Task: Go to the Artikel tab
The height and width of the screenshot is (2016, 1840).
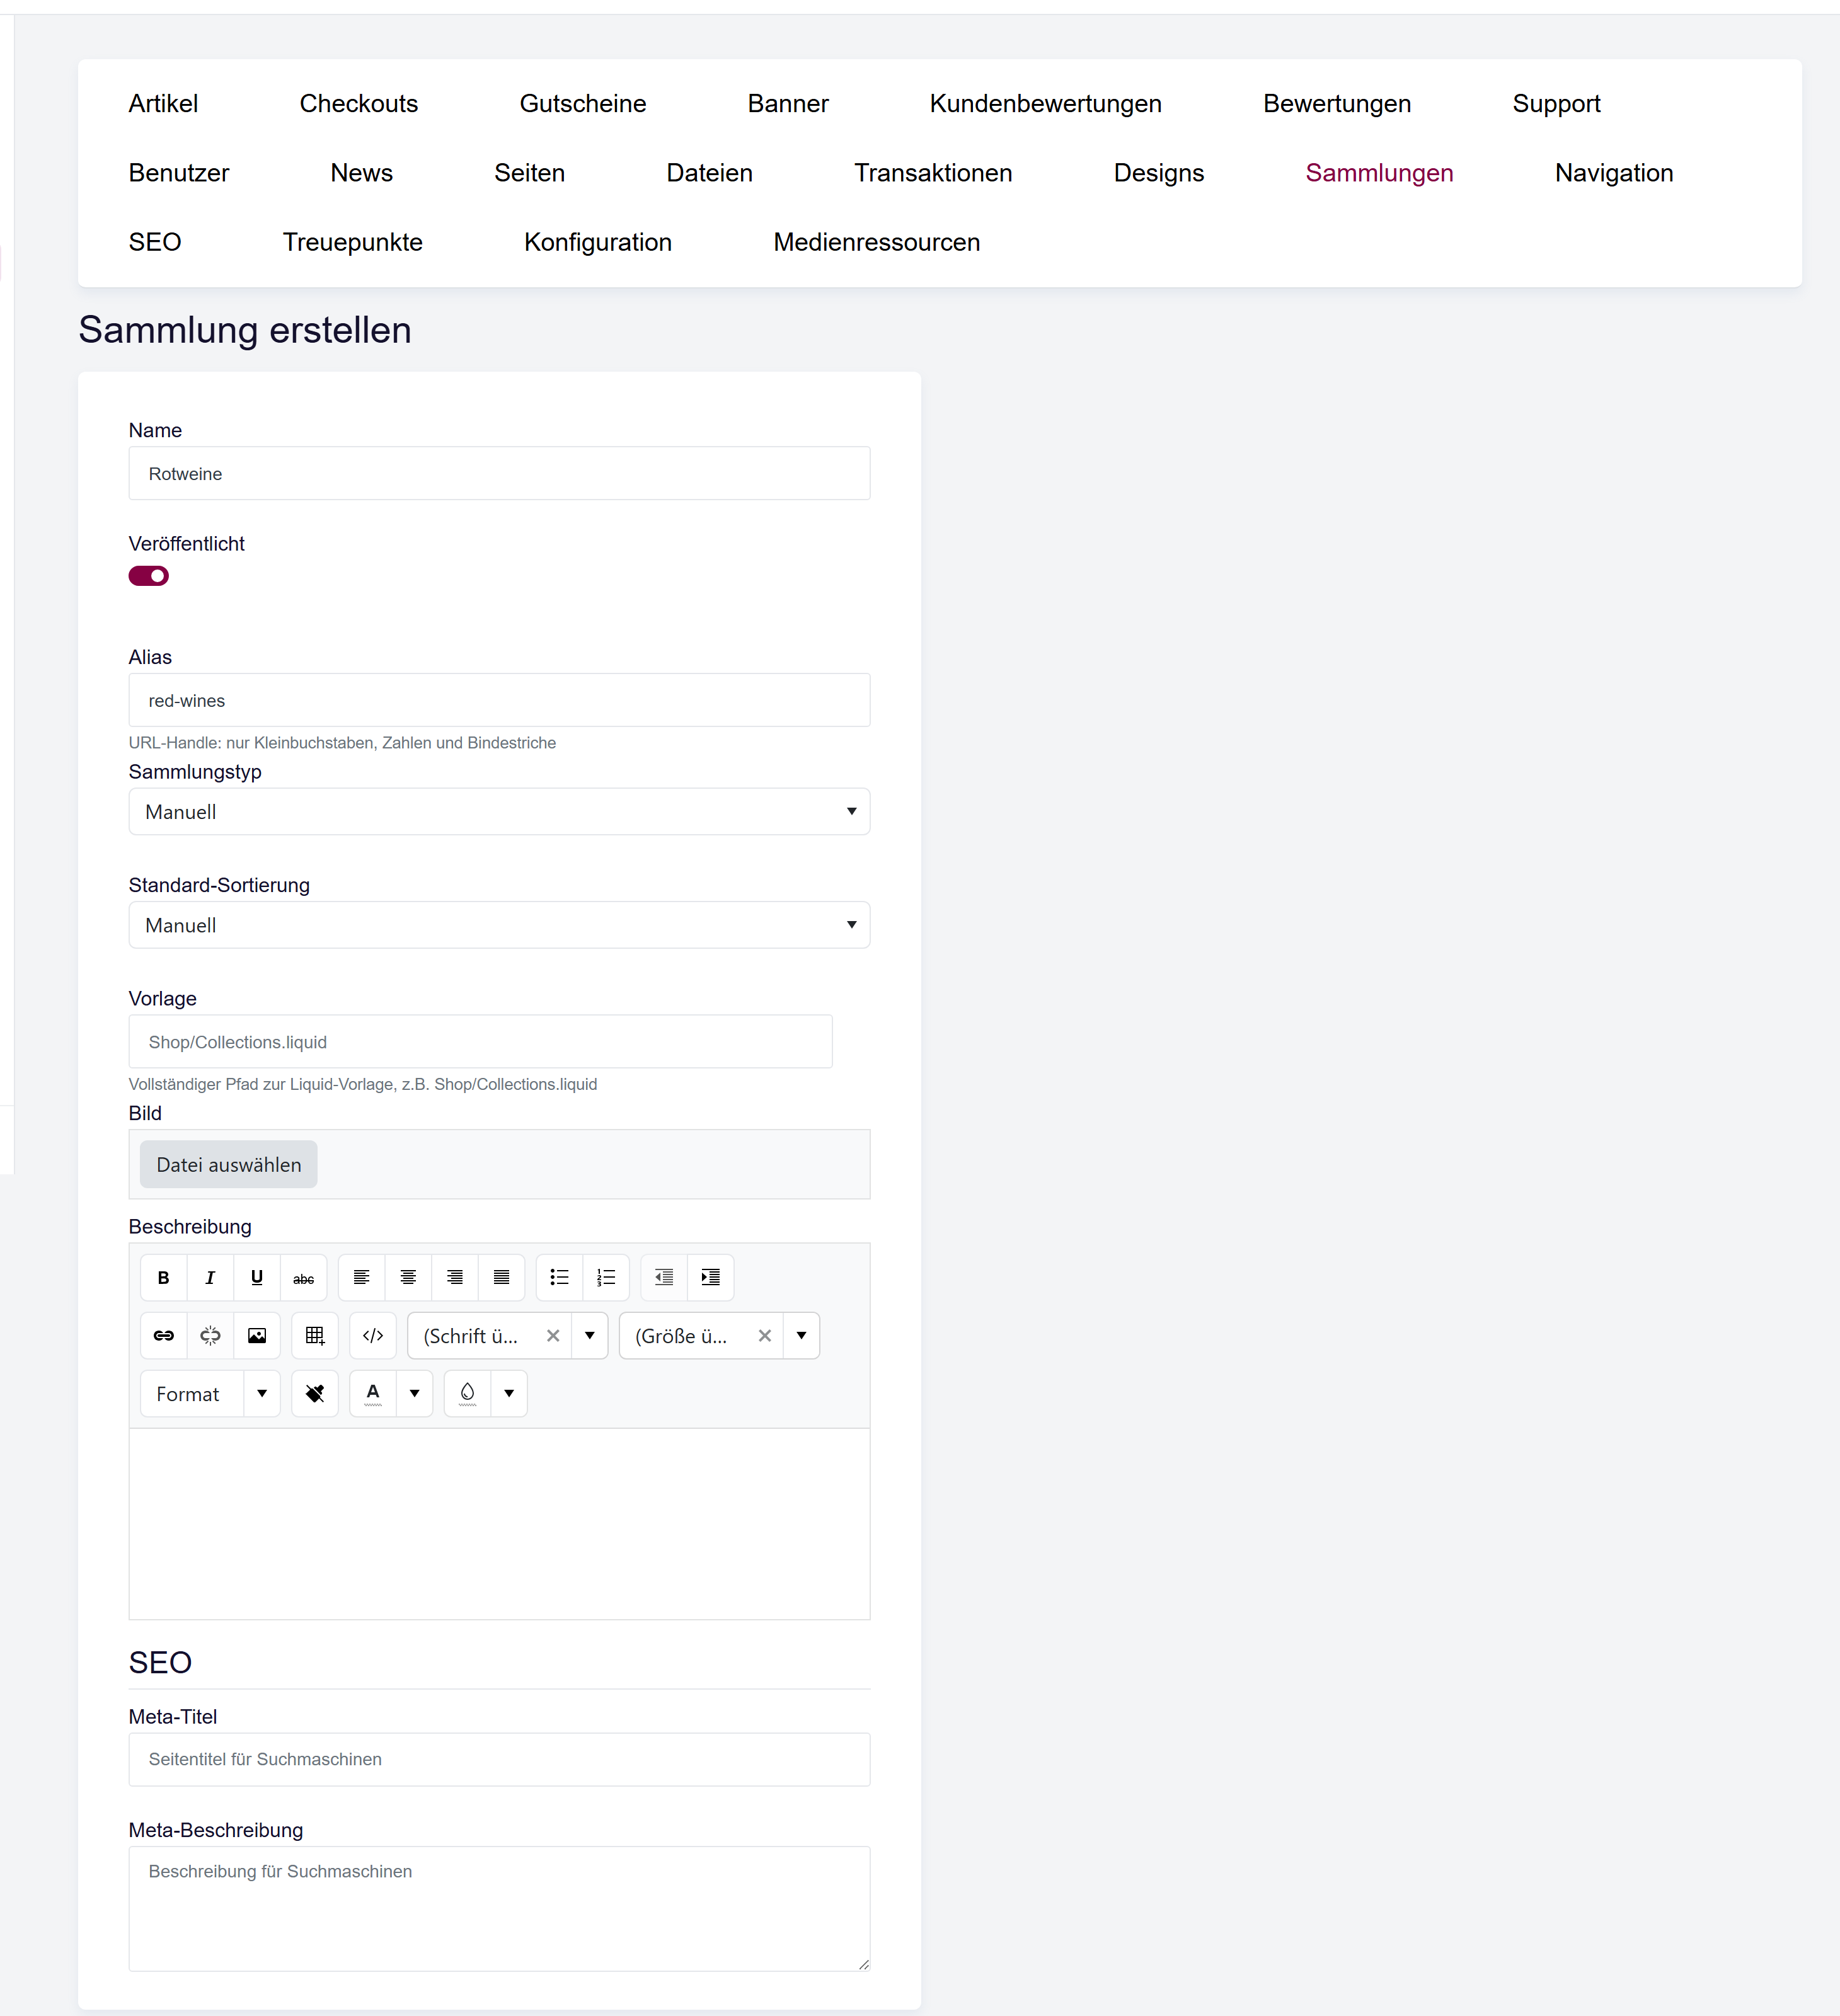Action: (x=163, y=103)
